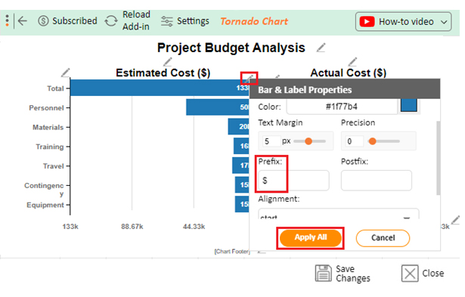Click the Project Budget Analysis title
The height and width of the screenshot is (297, 465).
tap(231, 48)
